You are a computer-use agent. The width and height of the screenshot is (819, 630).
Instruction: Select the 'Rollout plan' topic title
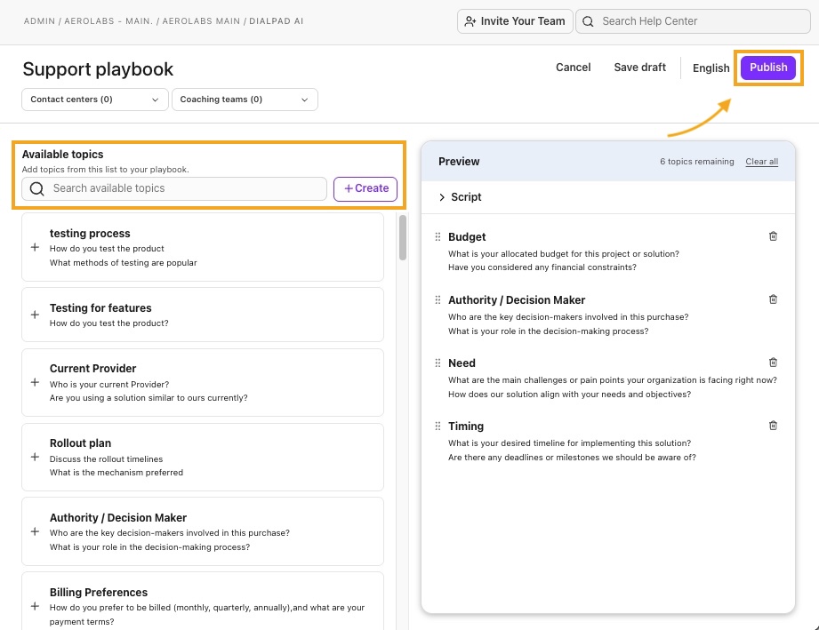coord(80,443)
